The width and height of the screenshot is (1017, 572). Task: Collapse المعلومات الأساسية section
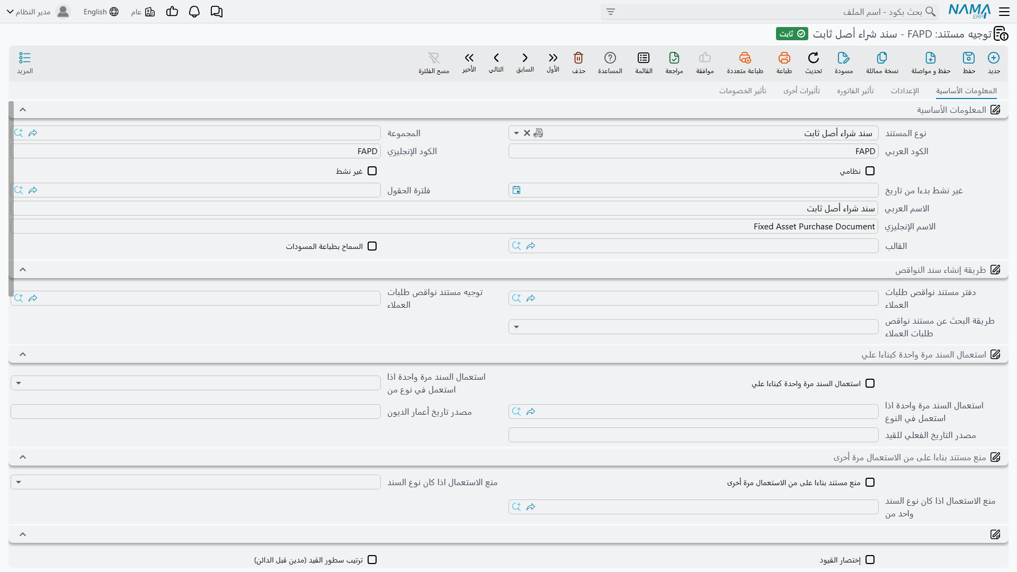[x=23, y=110]
